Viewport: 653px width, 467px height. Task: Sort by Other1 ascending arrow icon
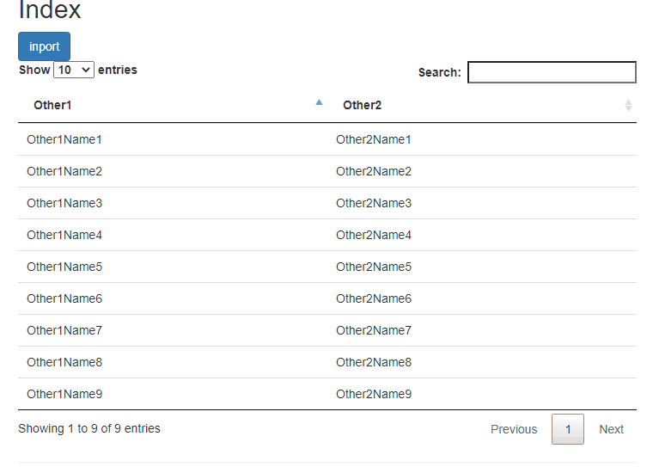(x=319, y=102)
